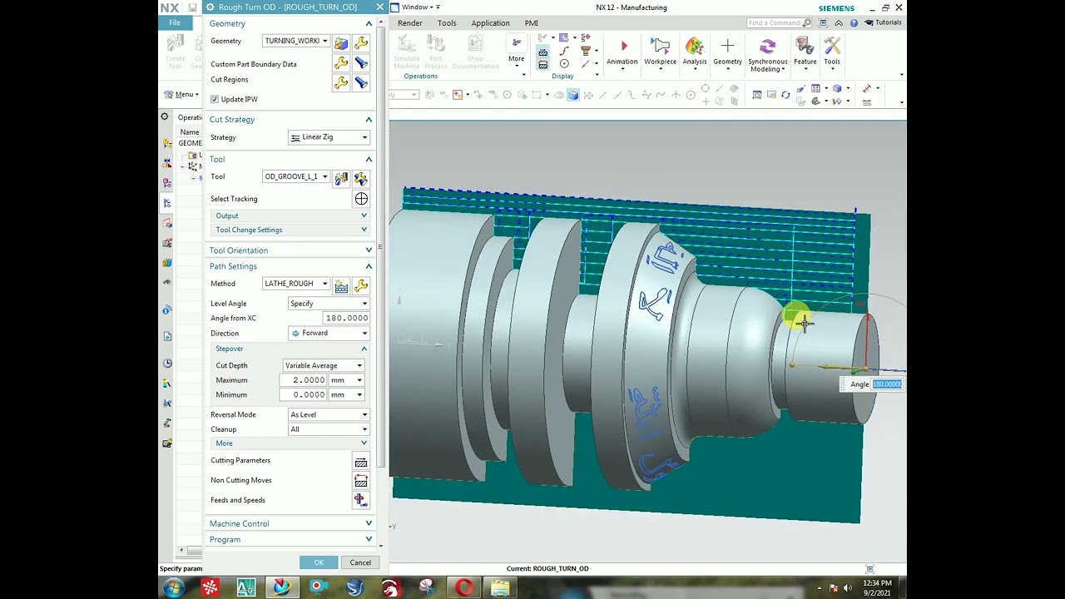1065x599 pixels.
Task: Open Cut Depth Variable Average dropdown
Action: coord(324,365)
